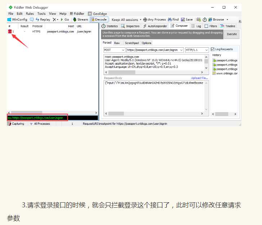Image resolution: width=262 pixels, height=225 pixels.
Task: Click the toolbar overflow arrow at far right
Action: pyautogui.click(x=240, y=21)
